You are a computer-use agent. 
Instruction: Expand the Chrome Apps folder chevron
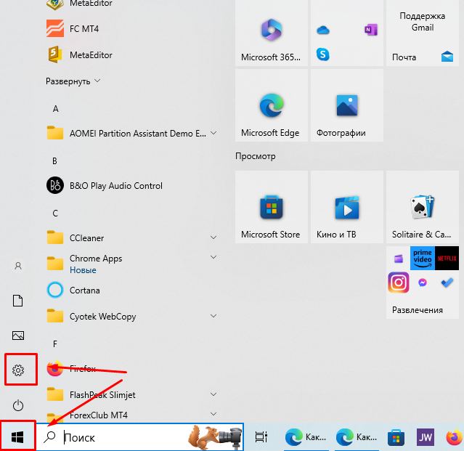(x=213, y=257)
